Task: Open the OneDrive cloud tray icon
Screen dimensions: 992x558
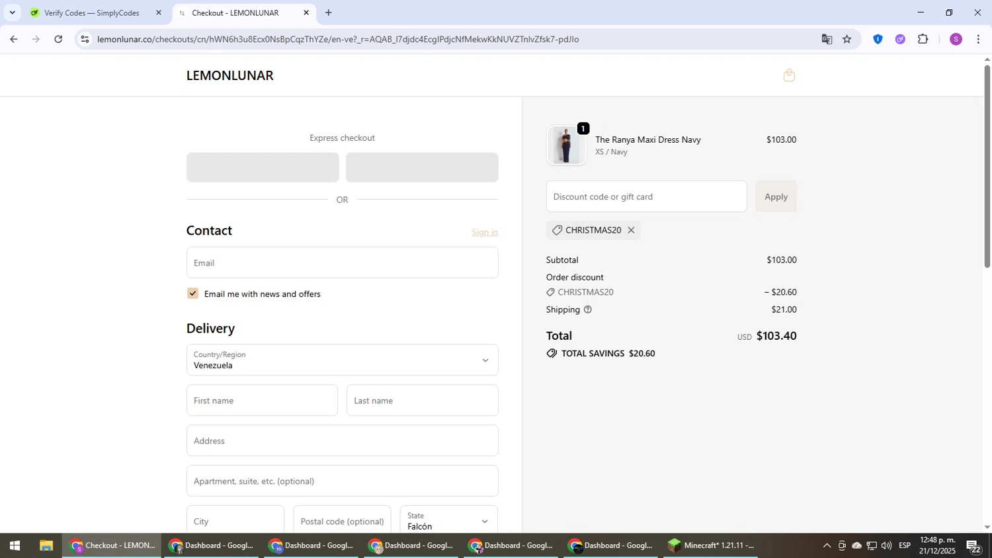Action: 856,545
